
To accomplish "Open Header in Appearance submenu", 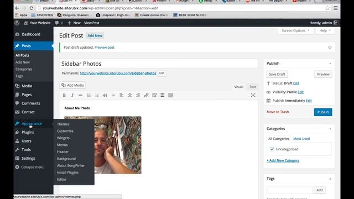I will (63, 152).
